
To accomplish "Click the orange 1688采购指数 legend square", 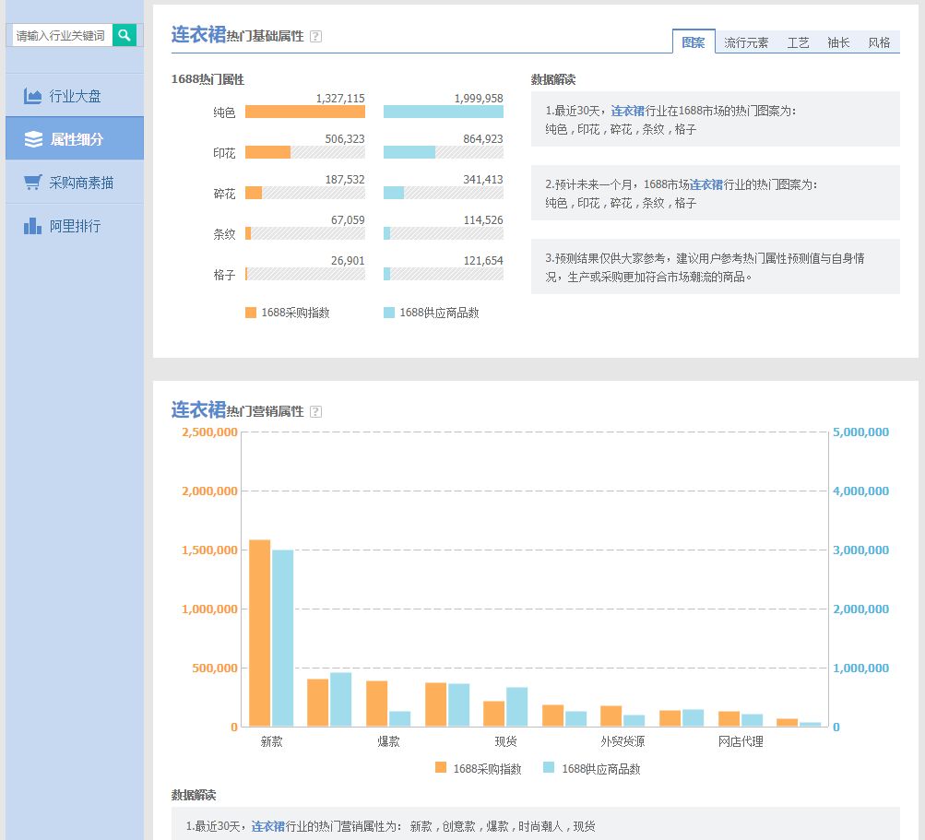I will (250, 314).
